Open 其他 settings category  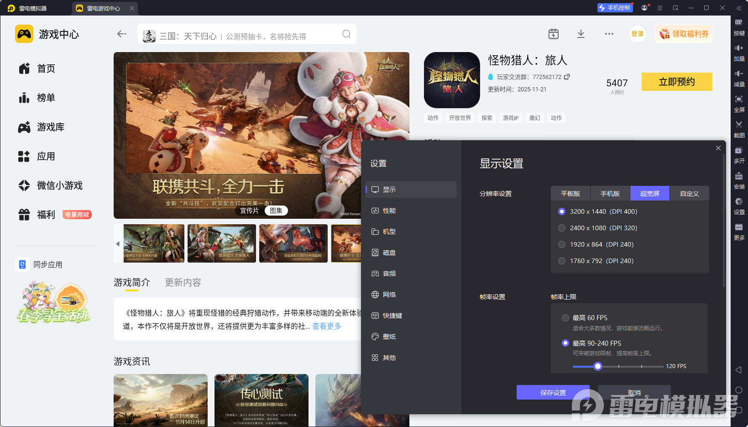(411, 358)
